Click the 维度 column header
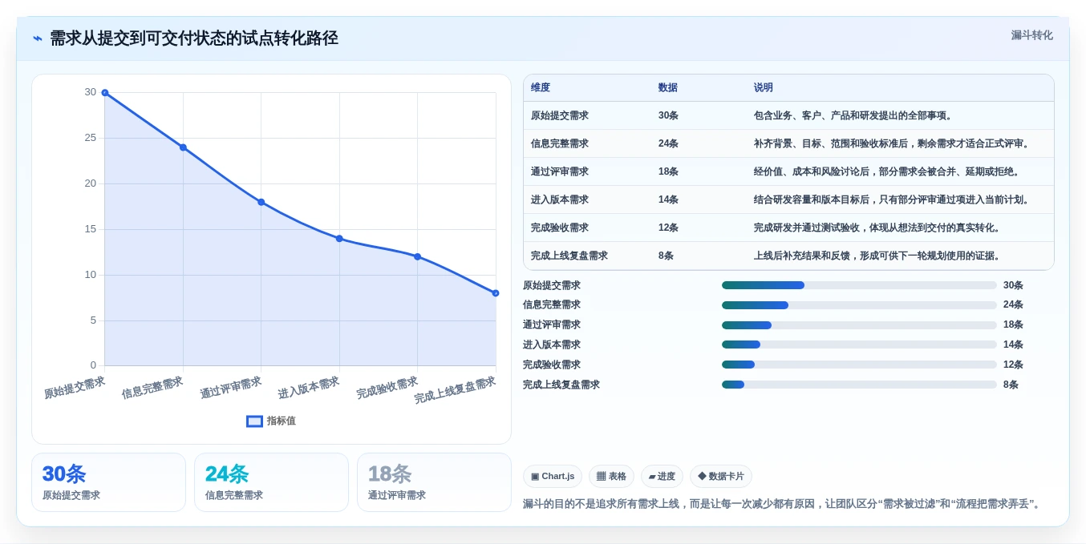This screenshot has width=1086, height=544. [541, 88]
